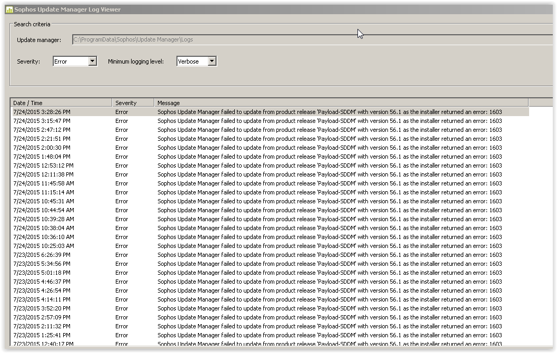Select the 7/24/2015 10:25:03 AM log entry

(270, 246)
